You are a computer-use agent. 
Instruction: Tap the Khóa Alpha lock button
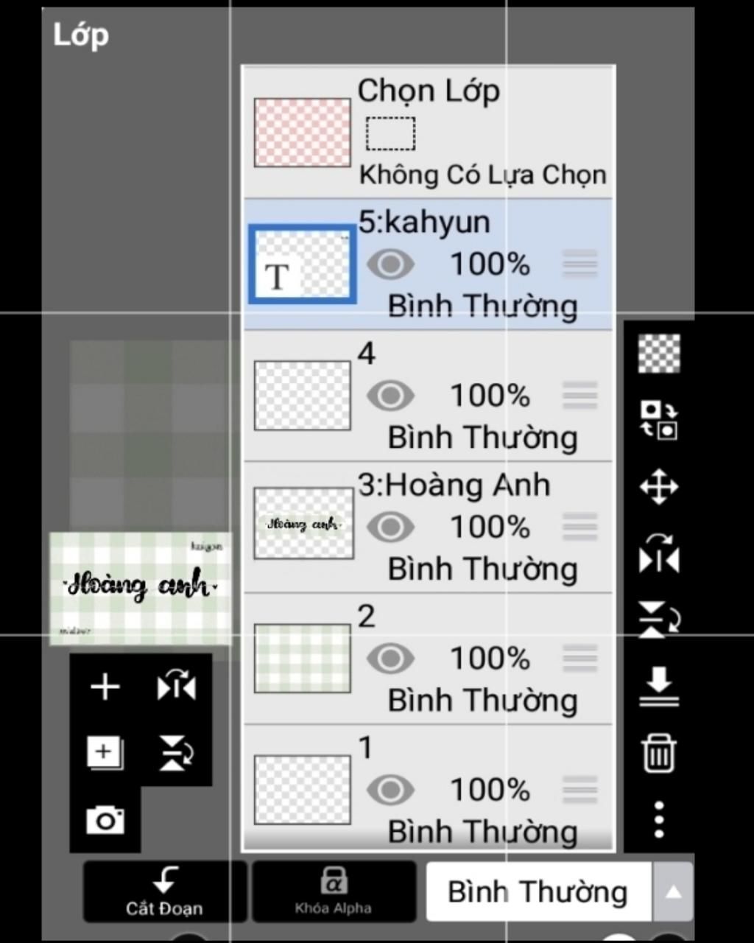pos(334,891)
